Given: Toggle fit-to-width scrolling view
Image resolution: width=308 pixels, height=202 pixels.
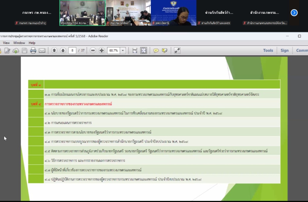Looking at the screenshot, I should tap(134, 50).
